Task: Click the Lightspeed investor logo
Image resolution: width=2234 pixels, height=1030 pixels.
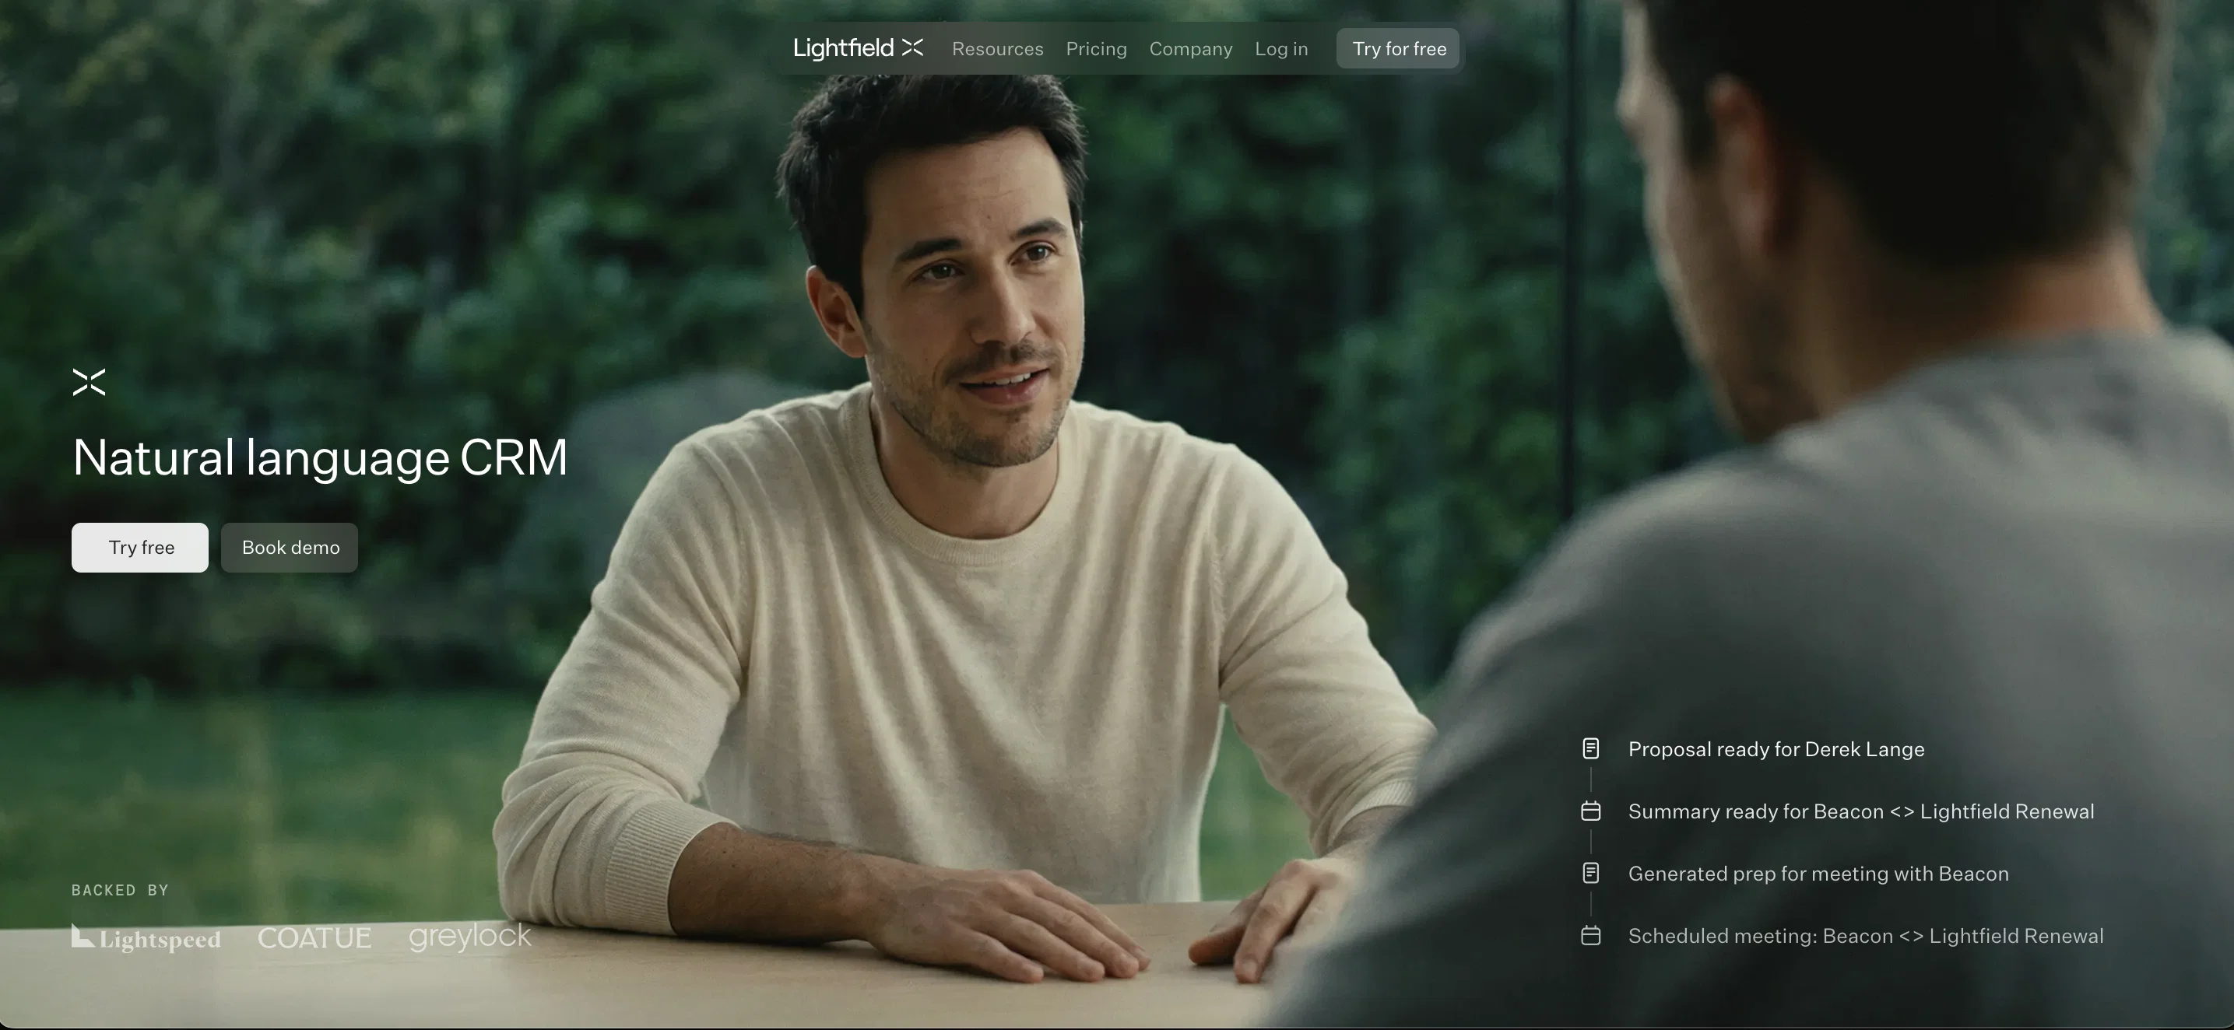Action: tap(146, 937)
